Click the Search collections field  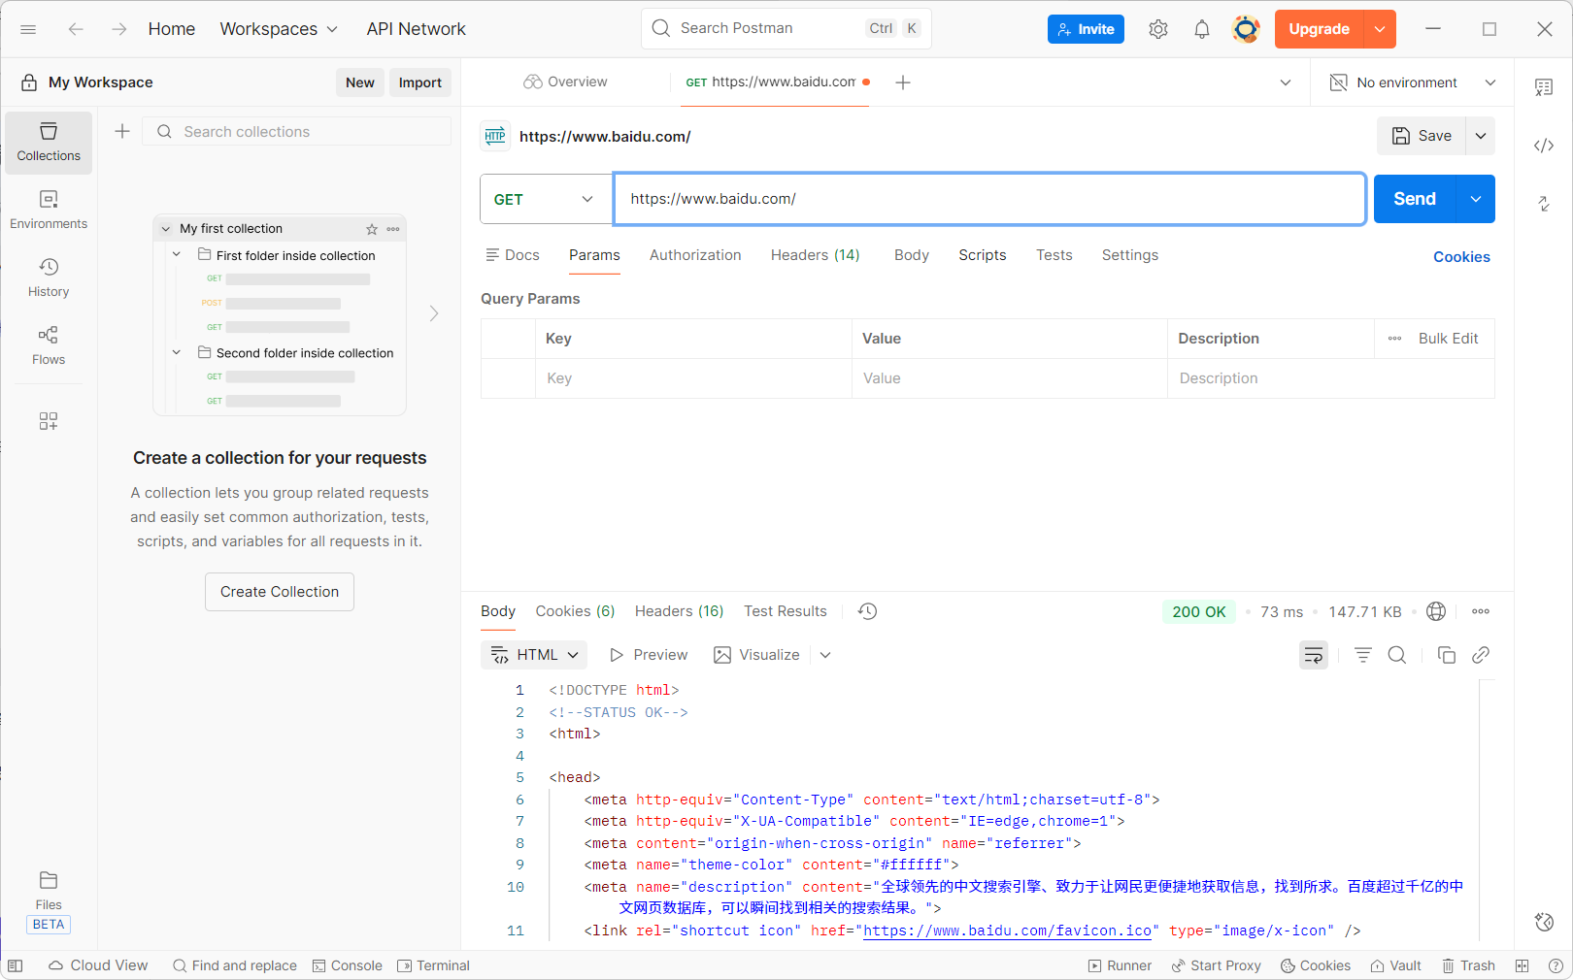click(x=297, y=131)
